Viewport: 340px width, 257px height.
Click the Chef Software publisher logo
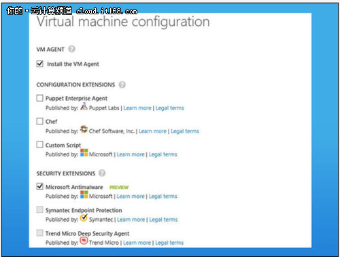84,129
